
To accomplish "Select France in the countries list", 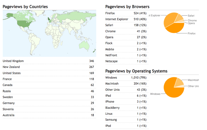I will click(x=49, y=79).
